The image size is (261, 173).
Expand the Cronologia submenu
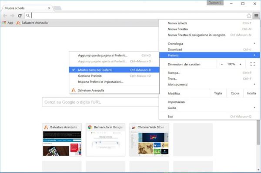click(209, 44)
